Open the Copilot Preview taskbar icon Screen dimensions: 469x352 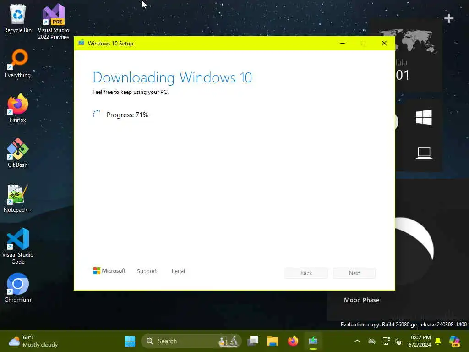455,341
